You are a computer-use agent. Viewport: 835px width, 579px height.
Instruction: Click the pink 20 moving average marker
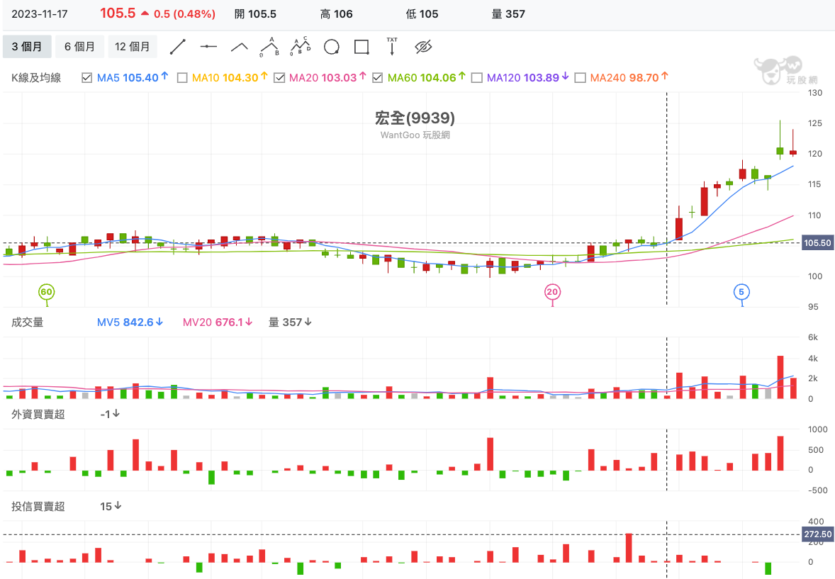click(552, 292)
